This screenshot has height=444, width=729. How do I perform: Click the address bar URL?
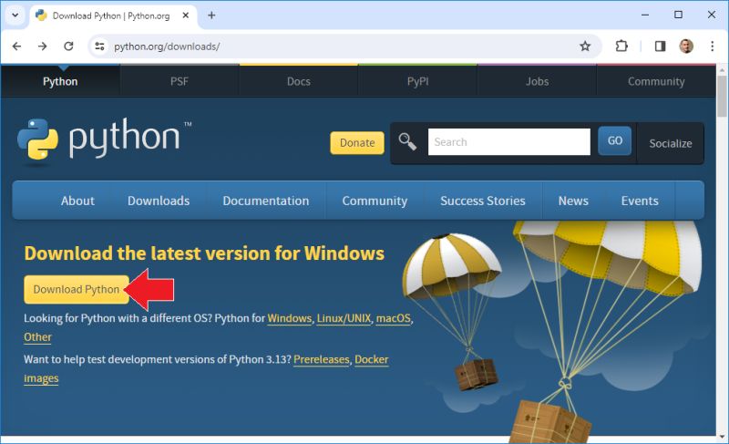[167, 46]
